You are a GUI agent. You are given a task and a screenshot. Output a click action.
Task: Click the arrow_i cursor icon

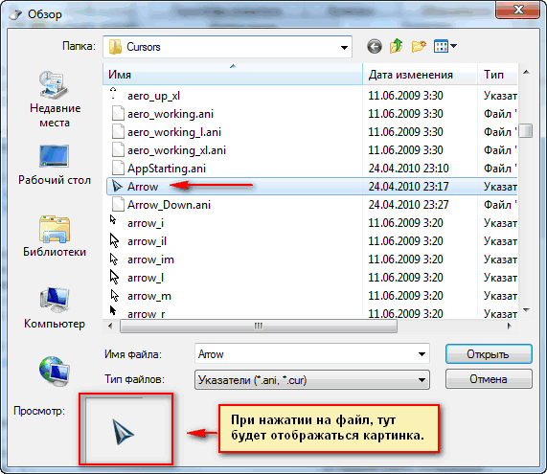113,219
